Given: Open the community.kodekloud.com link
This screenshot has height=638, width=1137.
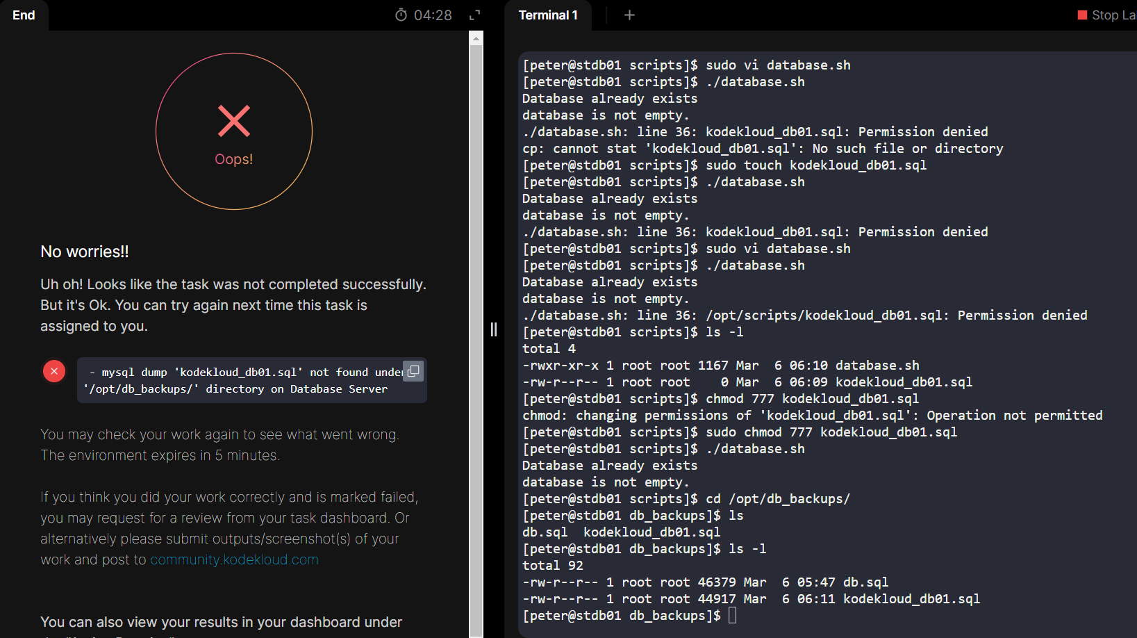Looking at the screenshot, I should tap(234, 559).
